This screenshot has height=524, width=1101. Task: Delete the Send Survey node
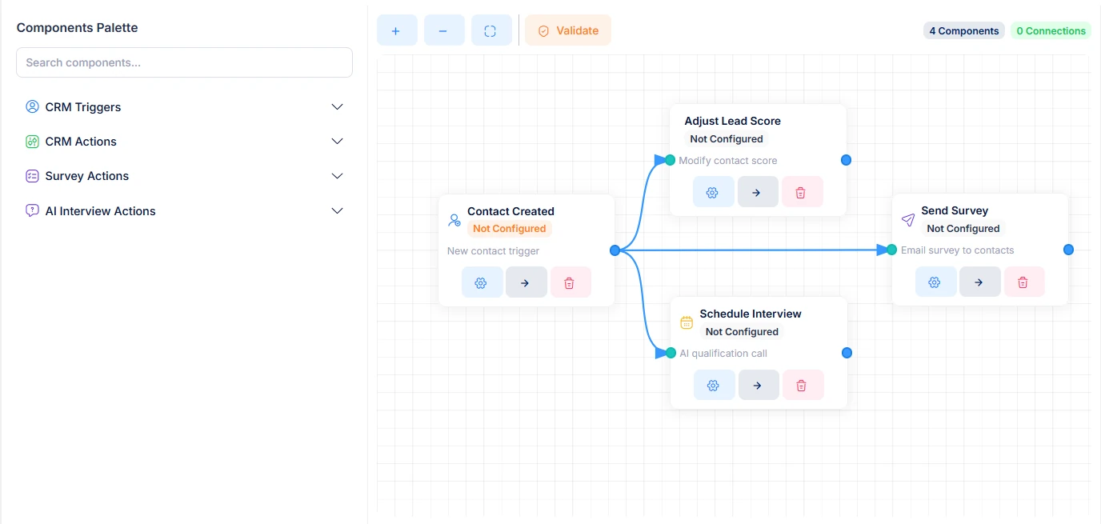[x=1023, y=282]
